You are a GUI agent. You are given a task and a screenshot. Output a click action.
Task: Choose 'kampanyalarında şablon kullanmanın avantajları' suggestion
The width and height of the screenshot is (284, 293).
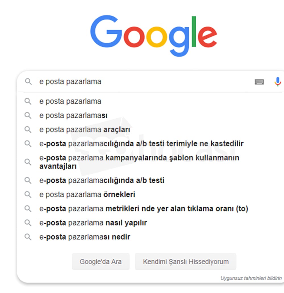(139, 162)
